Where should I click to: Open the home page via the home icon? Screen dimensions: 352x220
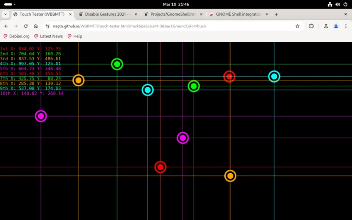[36, 26]
